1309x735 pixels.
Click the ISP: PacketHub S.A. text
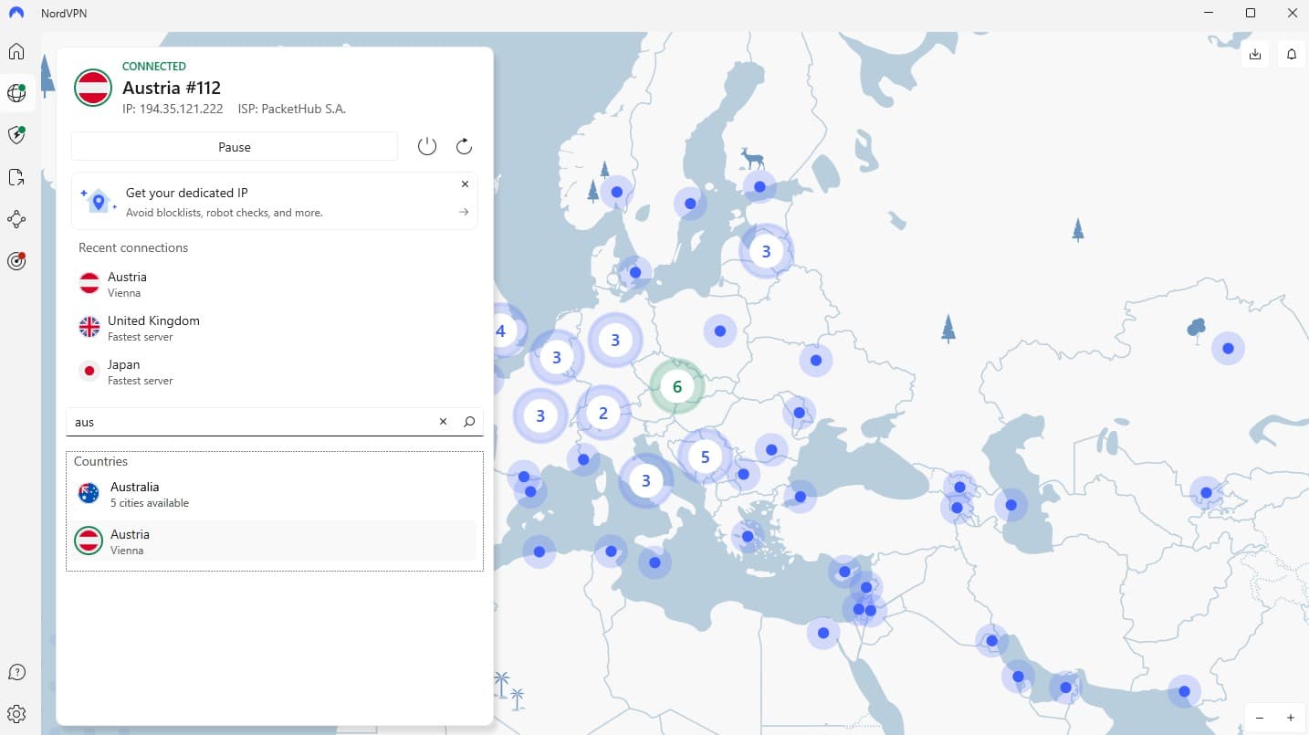pyautogui.click(x=291, y=109)
